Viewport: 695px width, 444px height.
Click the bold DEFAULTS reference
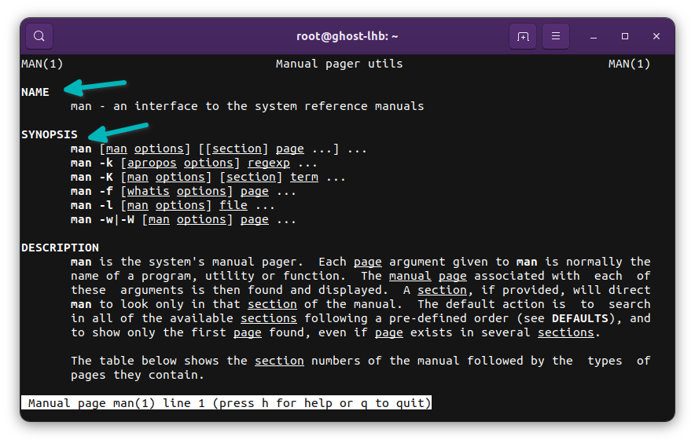(580, 318)
